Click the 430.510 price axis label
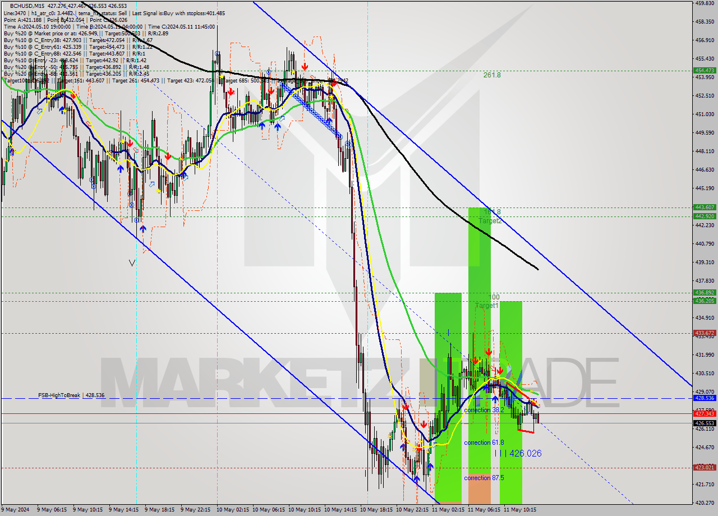The height and width of the screenshot is (516, 718). [705, 373]
